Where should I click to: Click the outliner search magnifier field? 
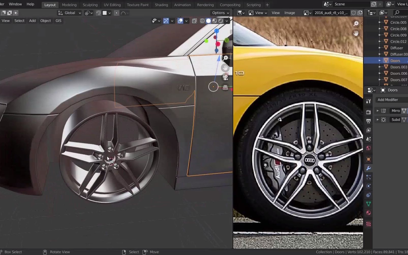pyautogui.click(x=401, y=13)
